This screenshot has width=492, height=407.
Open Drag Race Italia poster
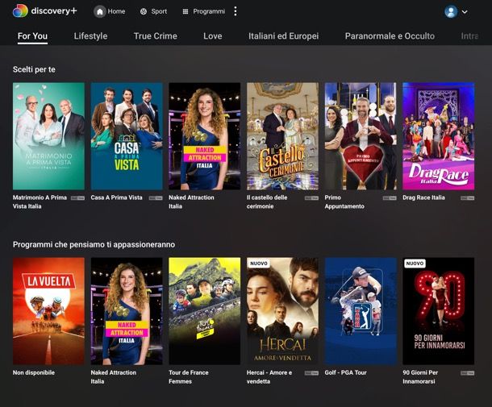(439, 136)
